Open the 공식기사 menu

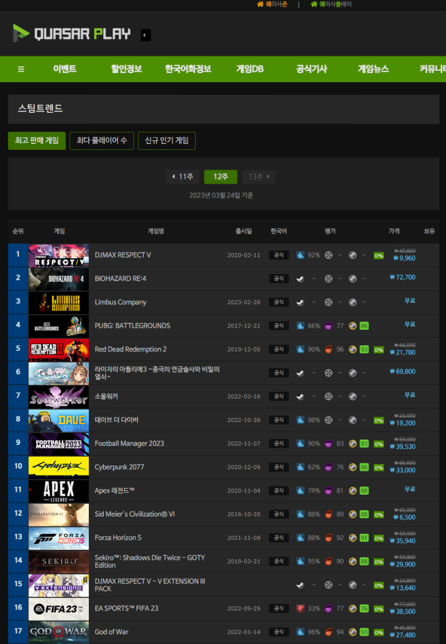[311, 69]
